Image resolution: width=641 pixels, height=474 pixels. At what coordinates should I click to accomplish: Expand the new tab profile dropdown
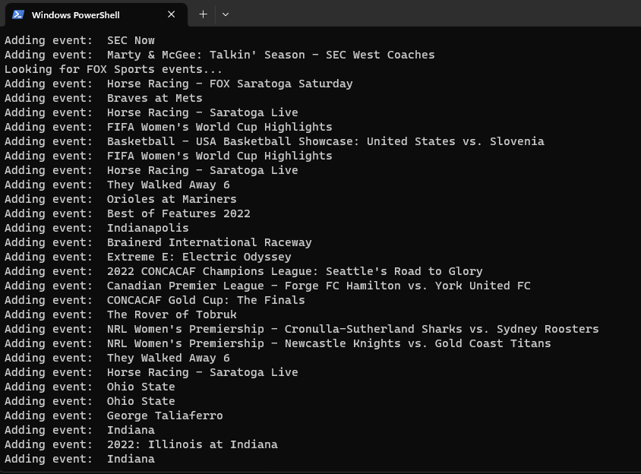[x=226, y=14]
